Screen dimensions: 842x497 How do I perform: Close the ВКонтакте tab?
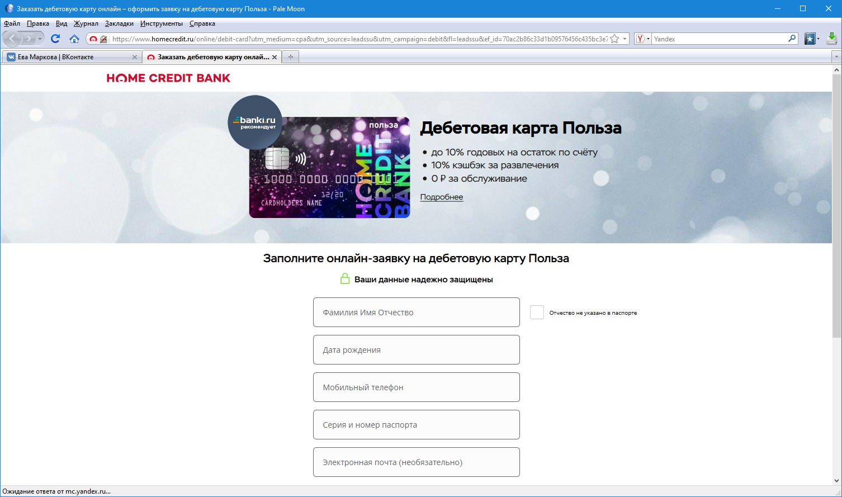tap(134, 57)
